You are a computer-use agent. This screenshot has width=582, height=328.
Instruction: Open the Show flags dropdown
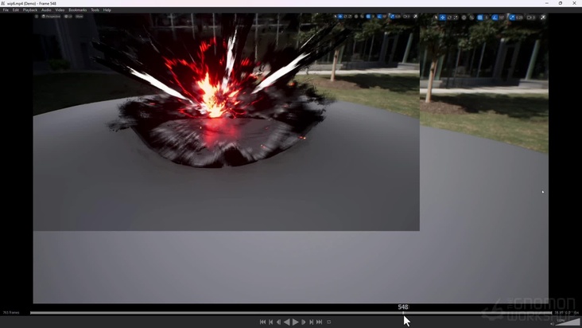(x=79, y=17)
